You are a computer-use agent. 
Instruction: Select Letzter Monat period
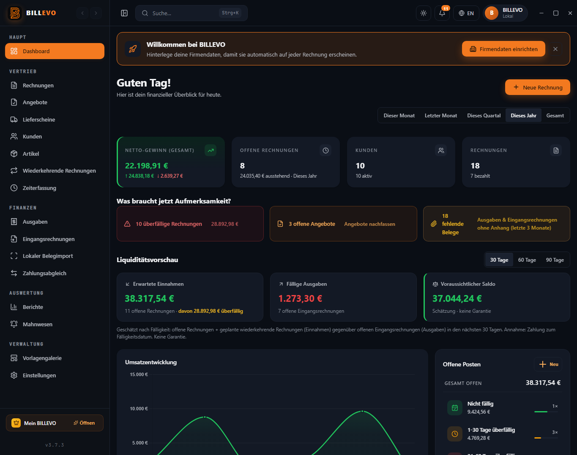[441, 115]
